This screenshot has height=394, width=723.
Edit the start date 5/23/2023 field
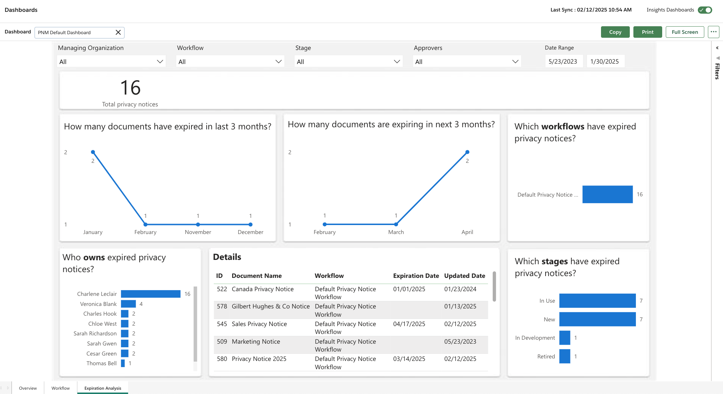coord(563,61)
